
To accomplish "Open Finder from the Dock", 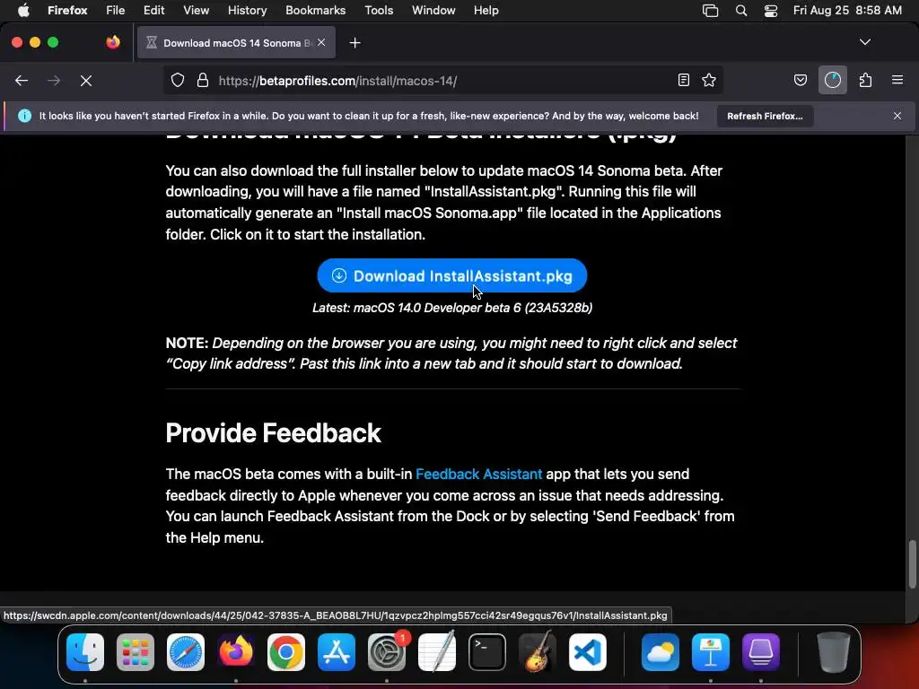I will click(85, 652).
